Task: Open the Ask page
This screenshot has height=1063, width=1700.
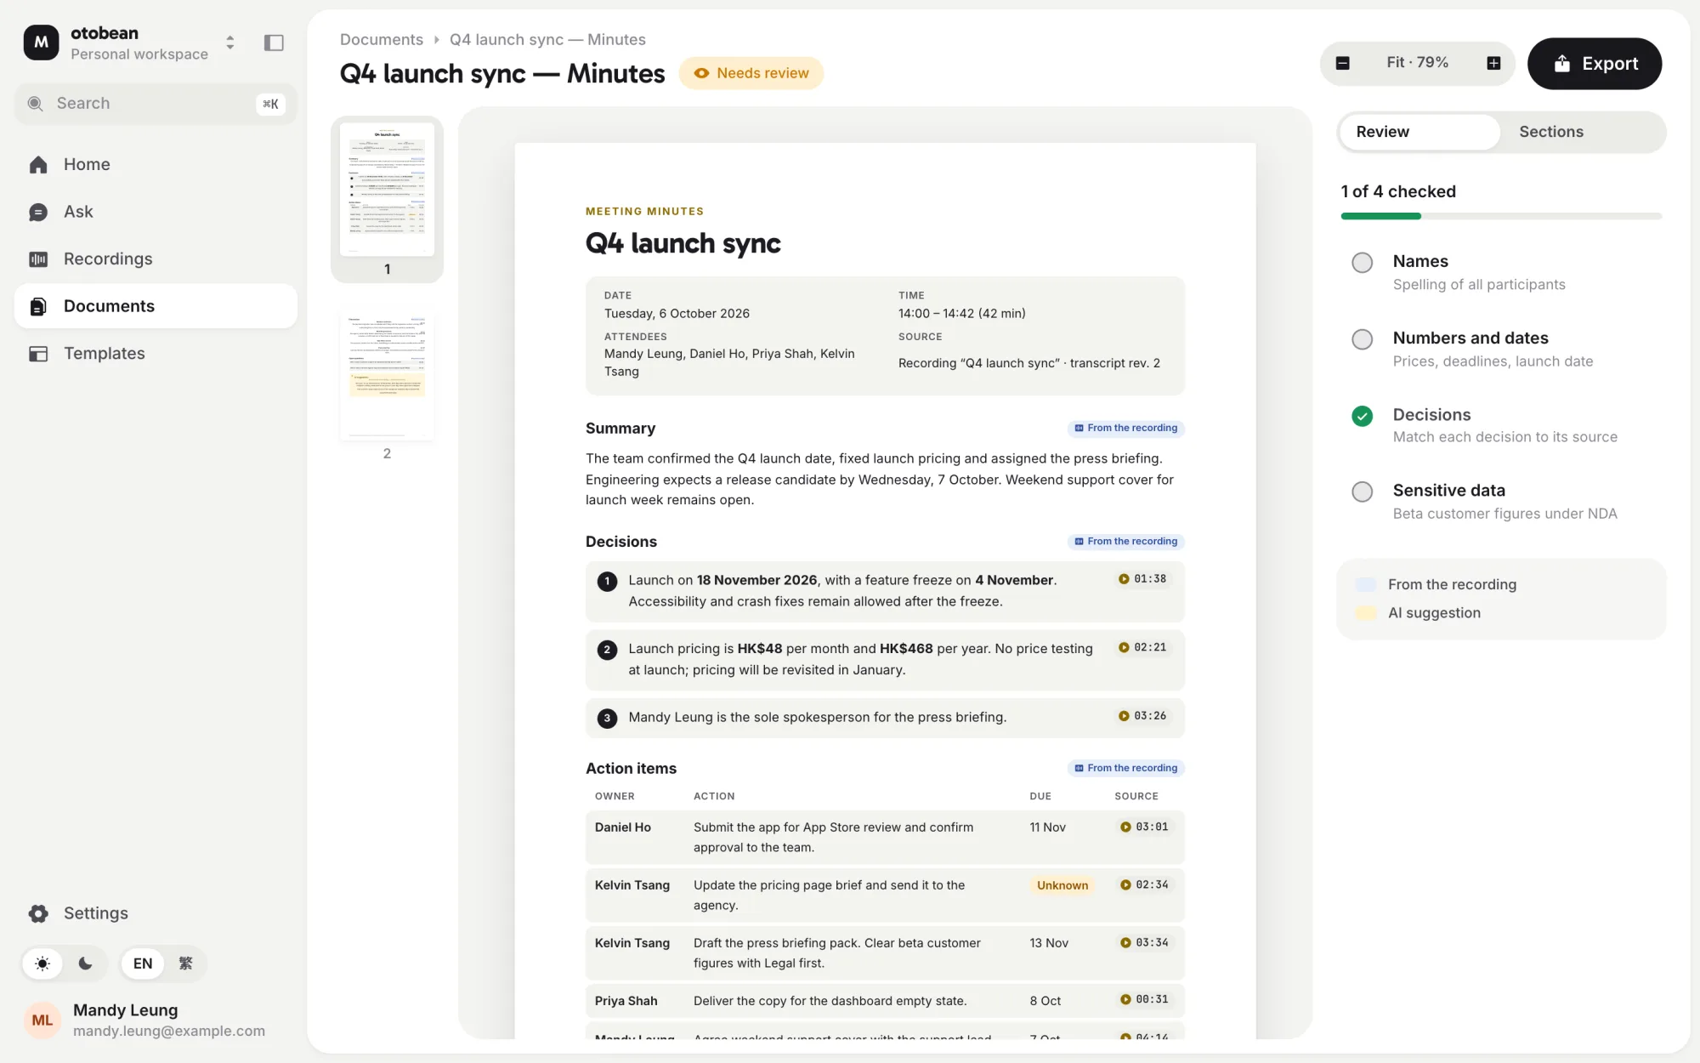Action: pyautogui.click(x=156, y=212)
